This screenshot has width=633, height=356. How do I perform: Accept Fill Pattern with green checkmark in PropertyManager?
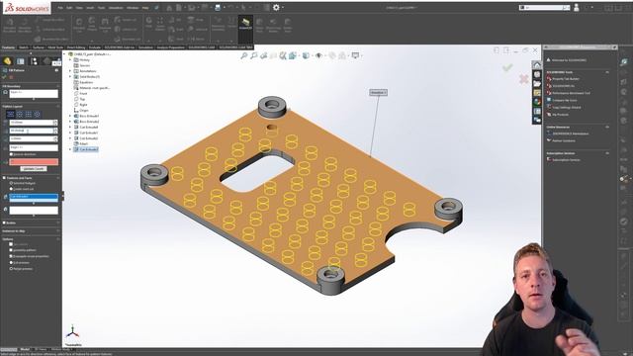tap(4, 77)
